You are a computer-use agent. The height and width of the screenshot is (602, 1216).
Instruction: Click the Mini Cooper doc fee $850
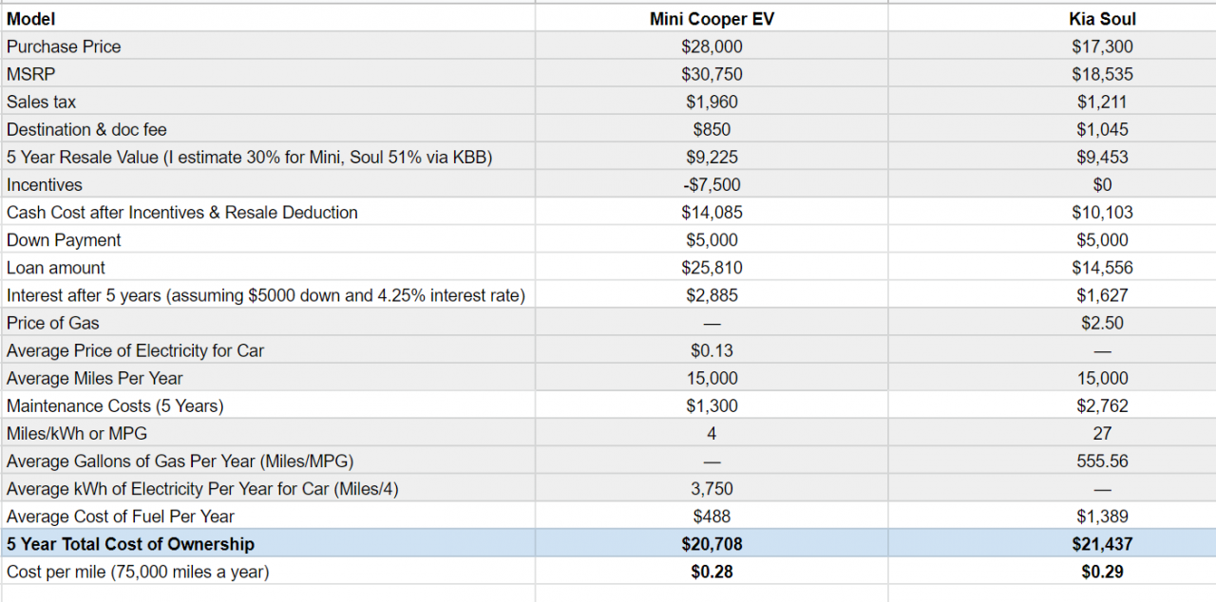click(712, 129)
